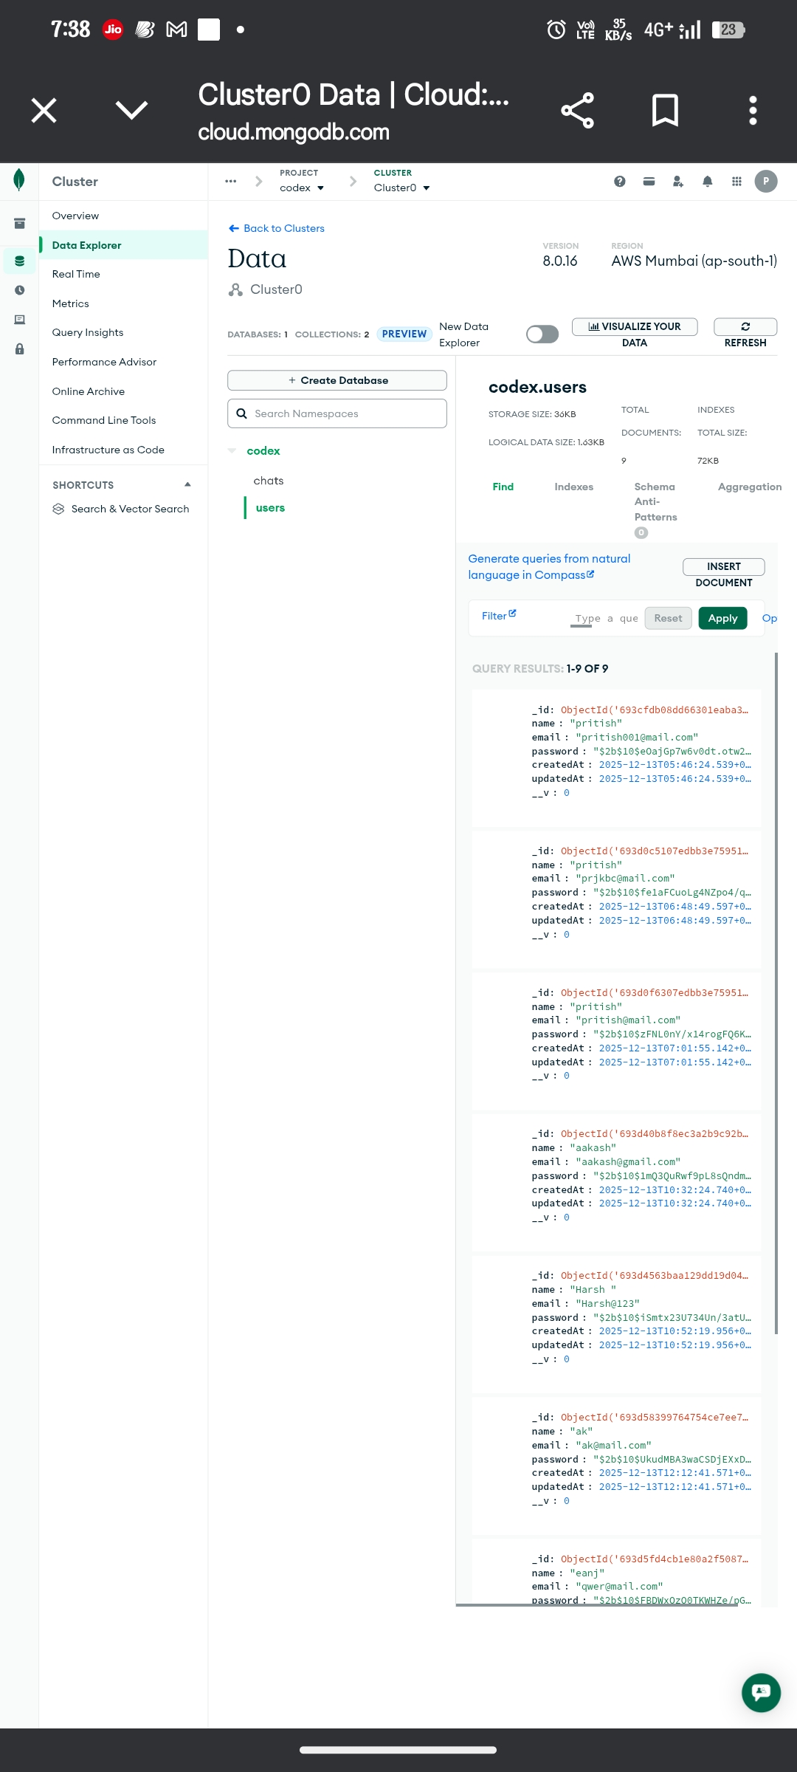
Task: Open the user profile avatar P
Action: 766,182
